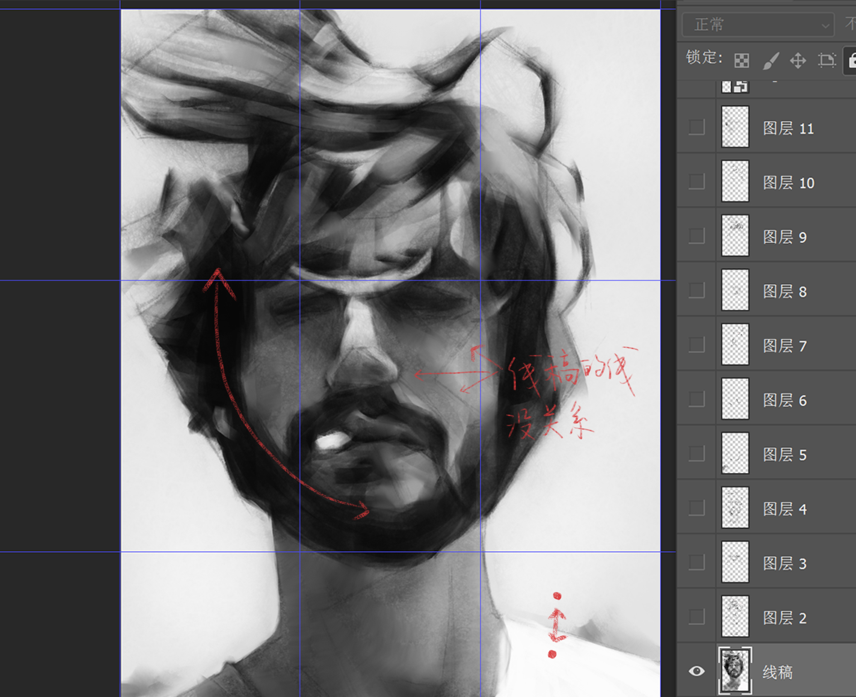Select the 图层 3 layer name
This screenshot has height=697, width=856.
pos(785,564)
